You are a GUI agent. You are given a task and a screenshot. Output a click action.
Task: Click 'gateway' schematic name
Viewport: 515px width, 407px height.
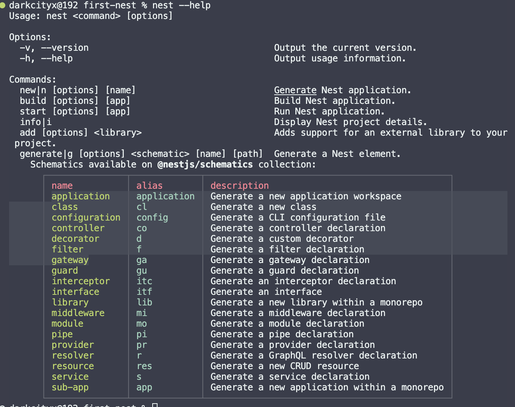point(70,260)
